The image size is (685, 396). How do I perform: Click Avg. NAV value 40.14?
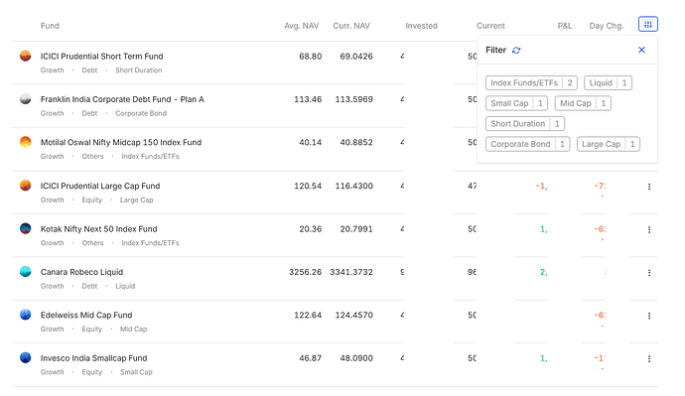(310, 142)
